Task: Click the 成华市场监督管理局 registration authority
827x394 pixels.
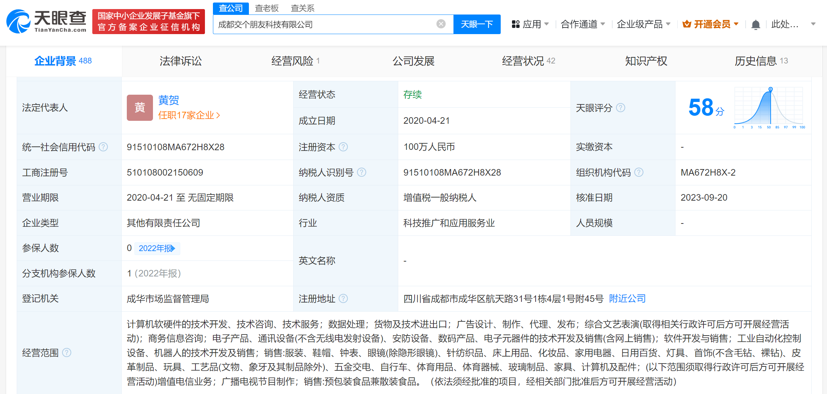Action: coord(168,299)
